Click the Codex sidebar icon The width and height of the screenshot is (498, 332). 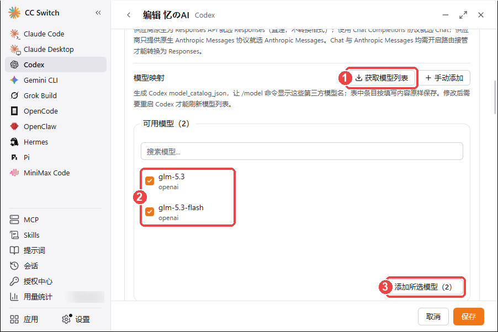(x=14, y=65)
